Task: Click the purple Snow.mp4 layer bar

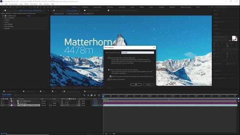Action: pyautogui.click(x=170, y=103)
